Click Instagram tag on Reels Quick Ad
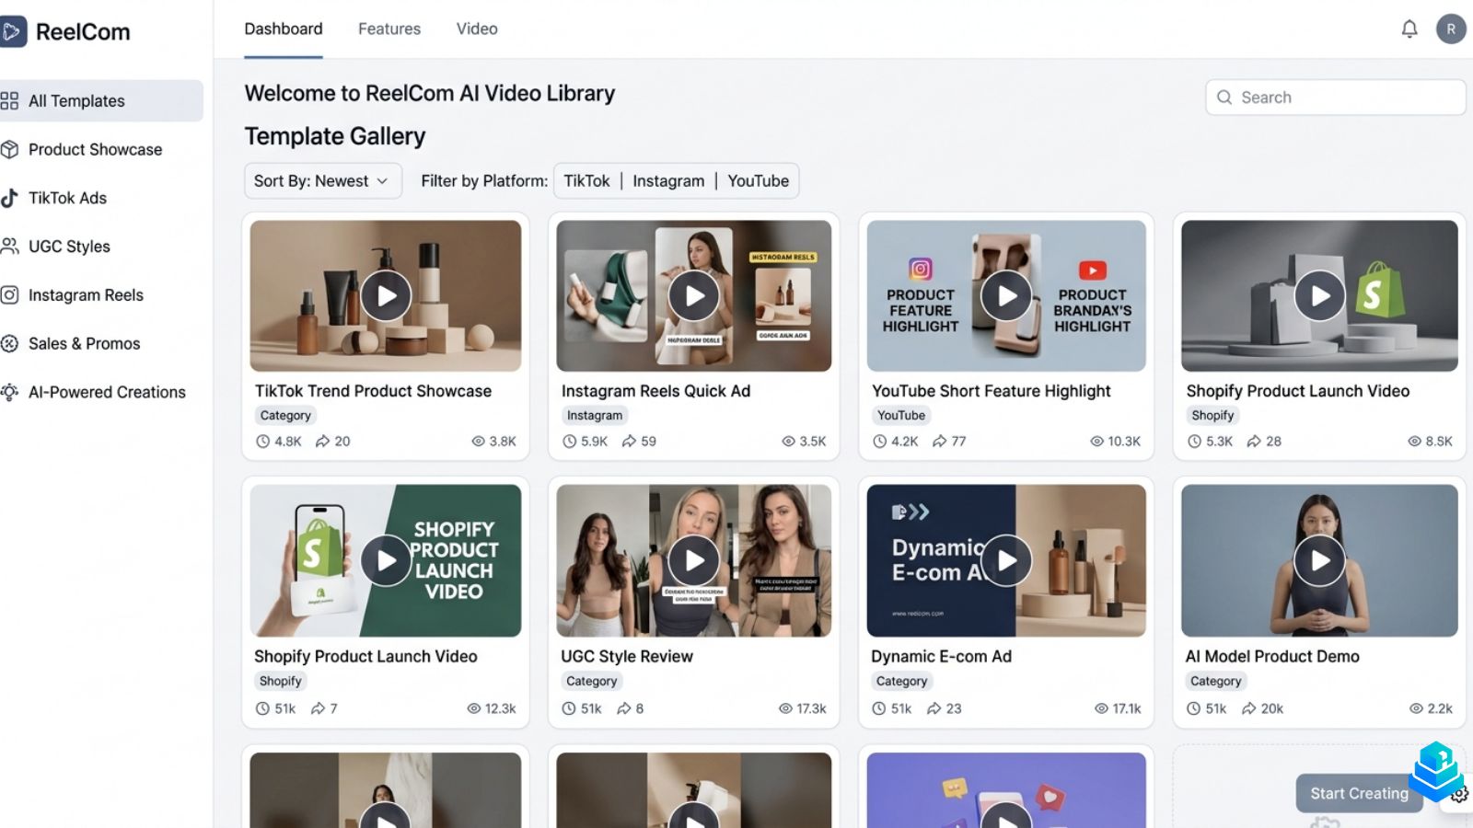The height and width of the screenshot is (828, 1473). (x=595, y=416)
